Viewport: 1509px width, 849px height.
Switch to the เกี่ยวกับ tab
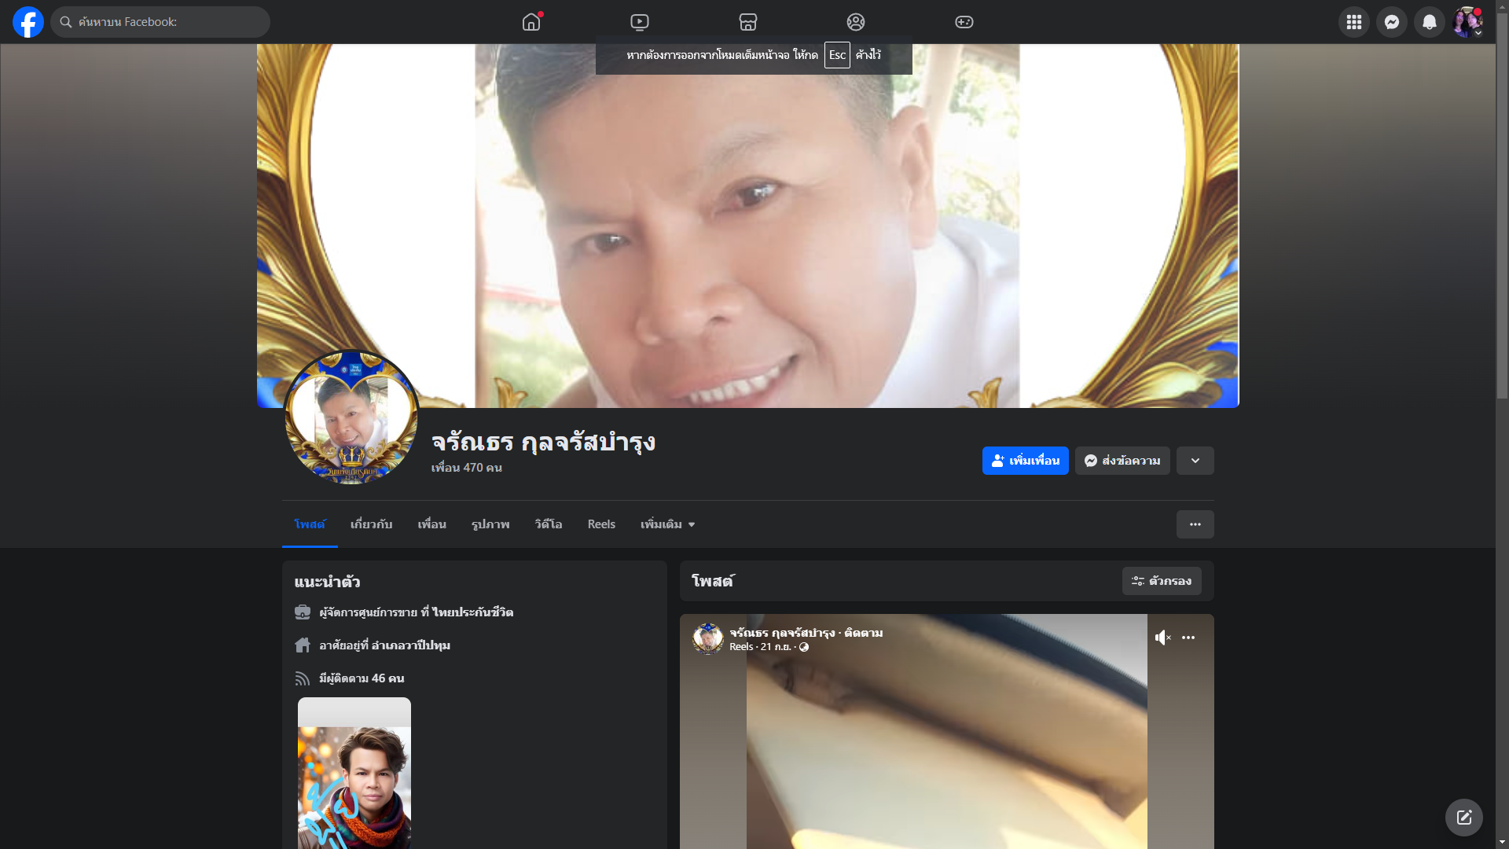tap(371, 524)
